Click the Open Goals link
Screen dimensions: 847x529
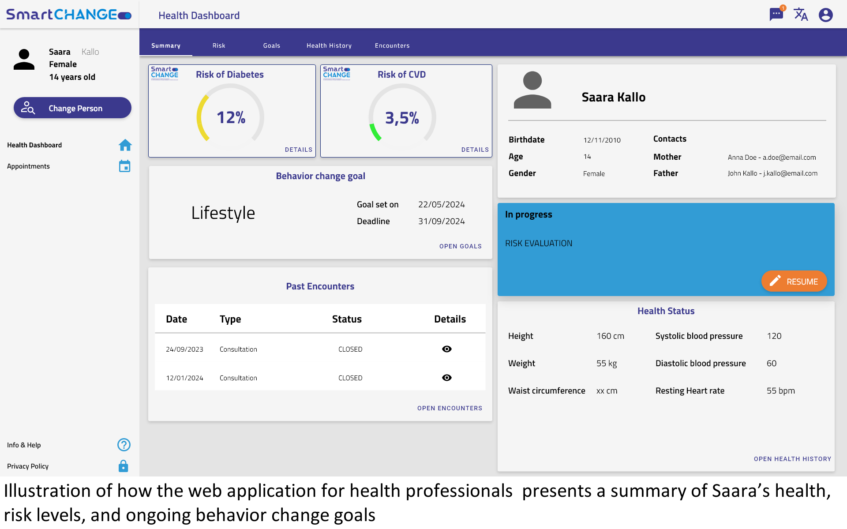(460, 246)
